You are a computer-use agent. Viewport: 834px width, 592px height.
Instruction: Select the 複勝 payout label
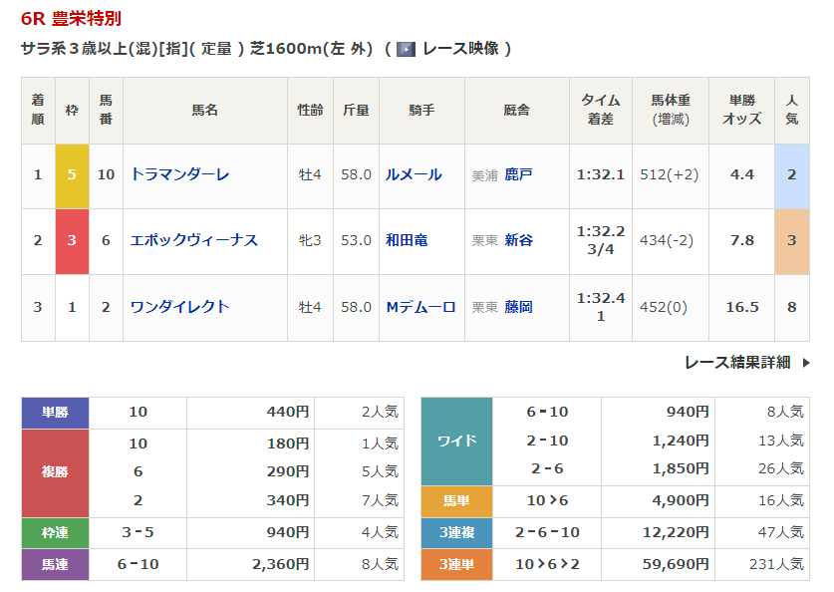[x=55, y=472]
